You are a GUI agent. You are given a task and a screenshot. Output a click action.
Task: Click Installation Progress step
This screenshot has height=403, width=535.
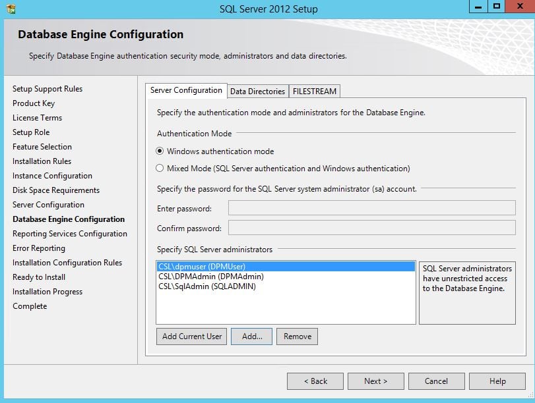pos(47,292)
